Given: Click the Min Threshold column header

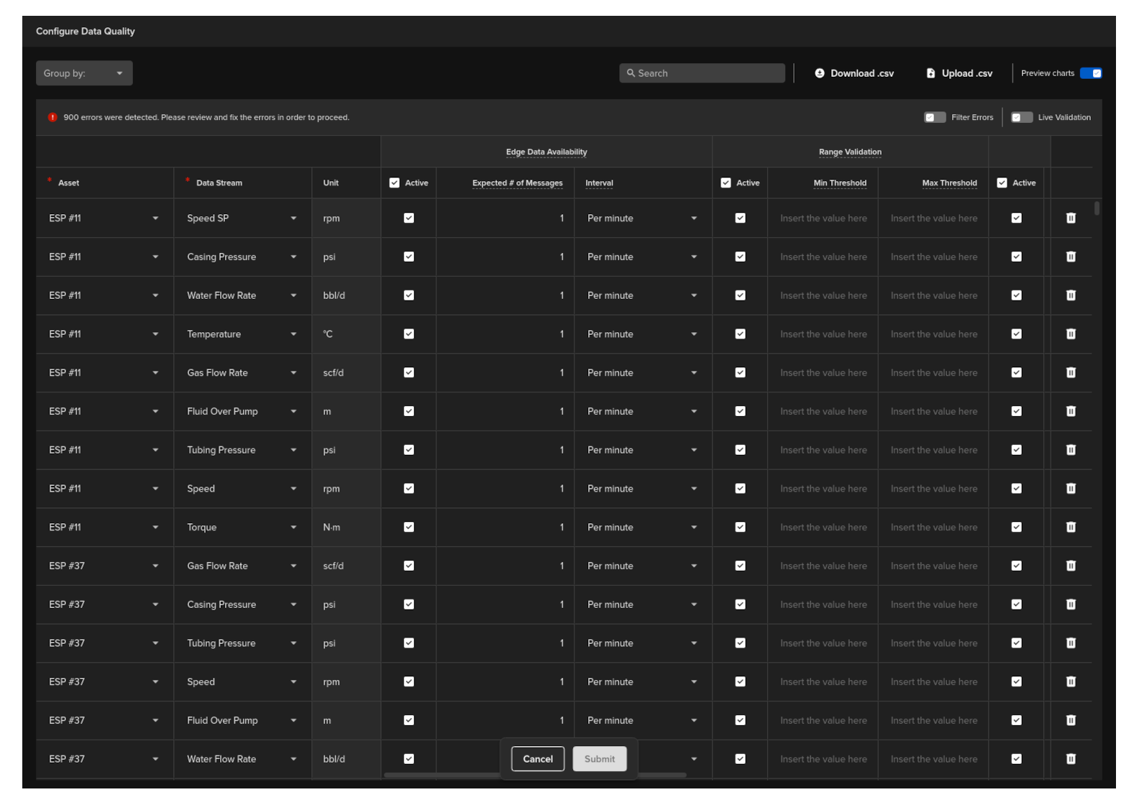Looking at the screenshot, I should tap(839, 183).
